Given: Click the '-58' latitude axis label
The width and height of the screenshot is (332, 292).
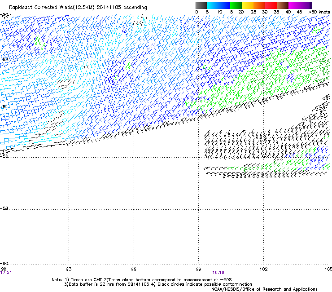Looking at the screenshot, I should tap(4, 208).
